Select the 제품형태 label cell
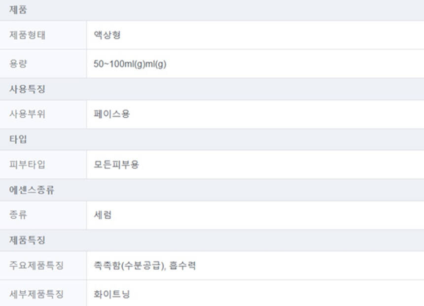The width and height of the screenshot is (424, 306). [27, 35]
